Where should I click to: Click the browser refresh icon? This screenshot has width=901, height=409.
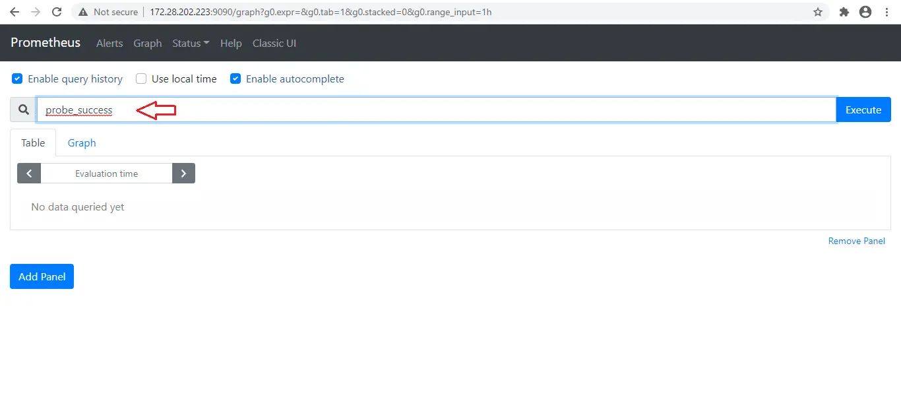[56, 11]
